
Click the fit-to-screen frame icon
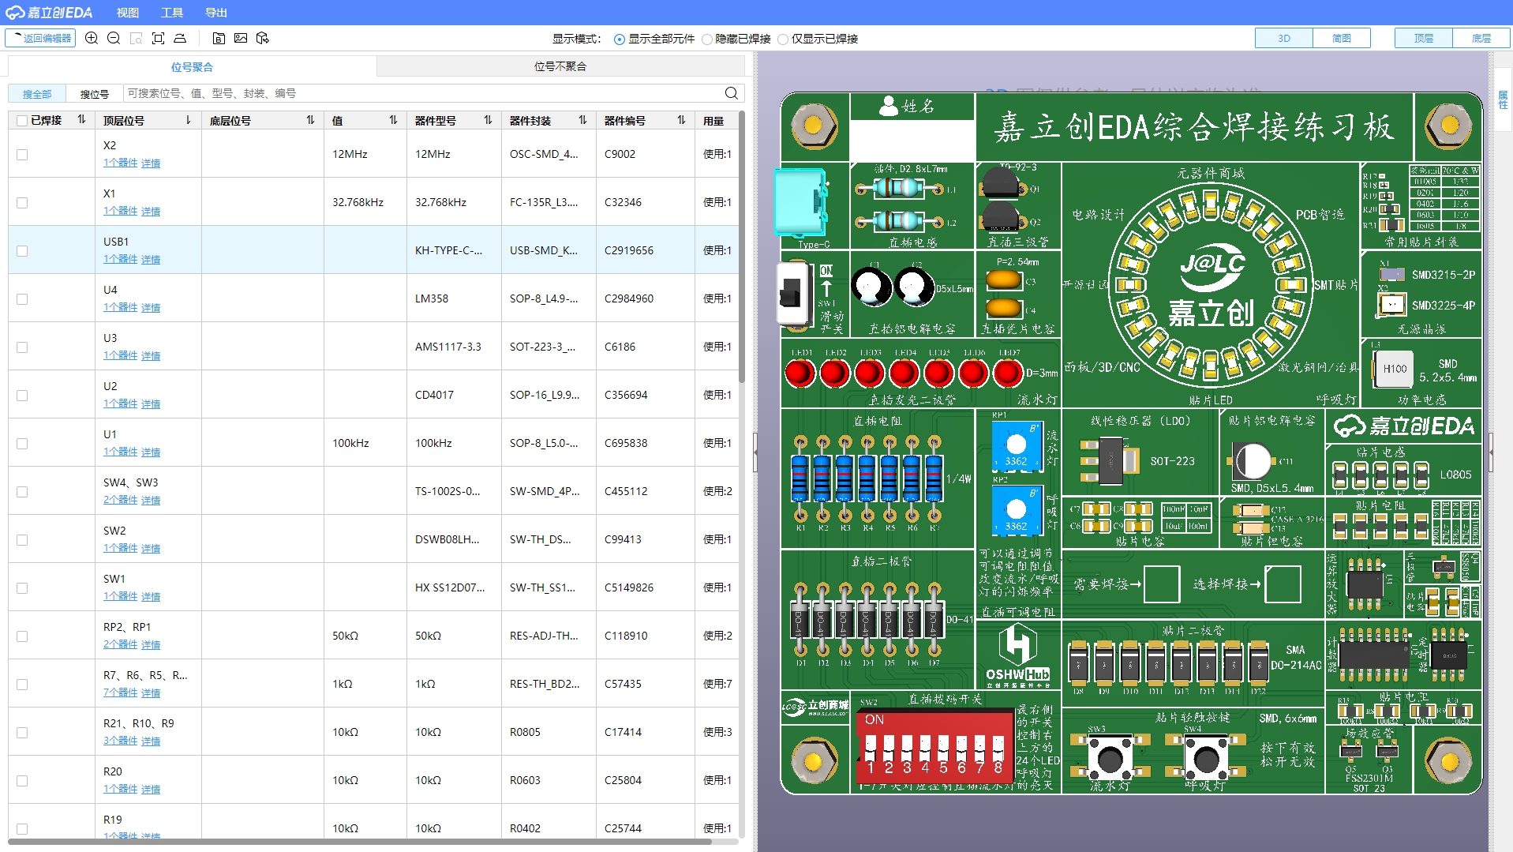click(x=158, y=38)
